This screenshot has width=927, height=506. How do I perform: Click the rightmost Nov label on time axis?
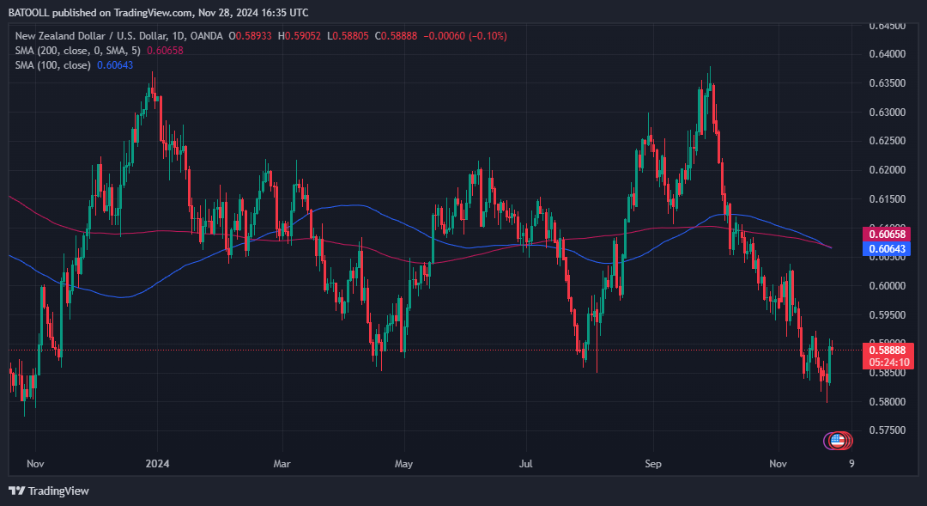point(778,463)
